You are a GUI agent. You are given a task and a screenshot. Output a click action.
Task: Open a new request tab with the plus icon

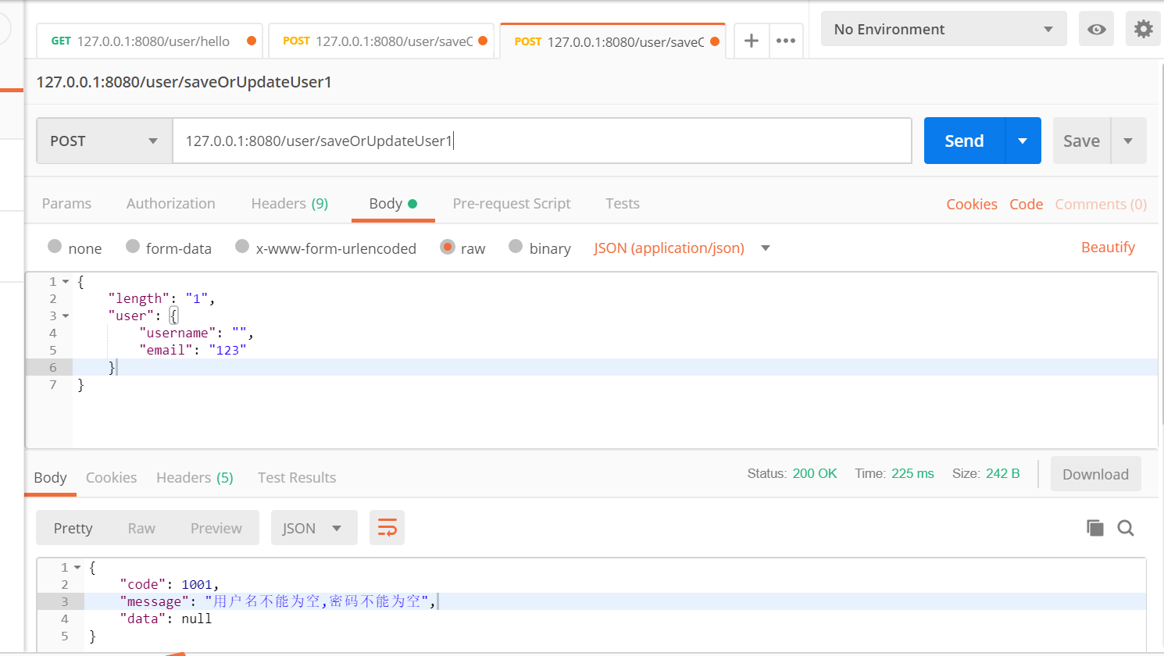[x=751, y=40]
